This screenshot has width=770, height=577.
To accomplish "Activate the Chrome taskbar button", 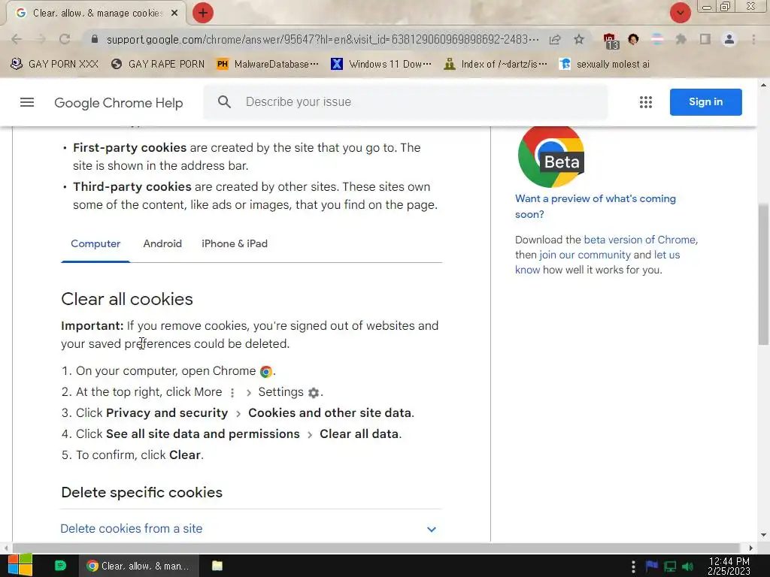I will point(139,566).
